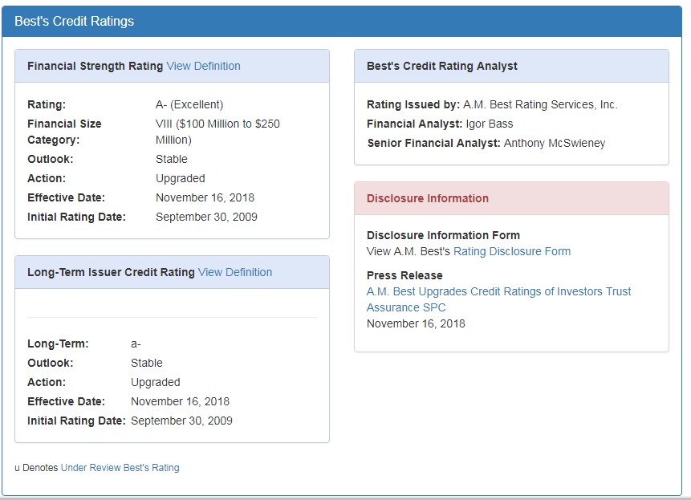Click the Financial Strength Rating heading
Image resolution: width=691 pixels, height=500 pixels.
coord(96,66)
